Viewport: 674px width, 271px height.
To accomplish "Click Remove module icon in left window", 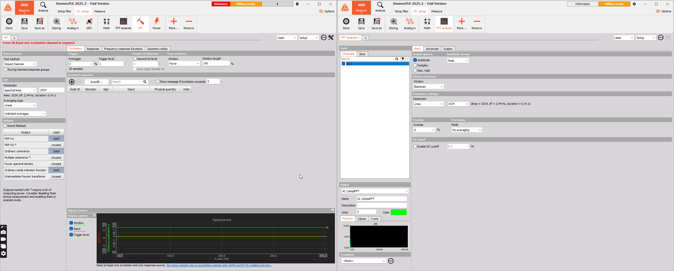I will pos(189,24).
